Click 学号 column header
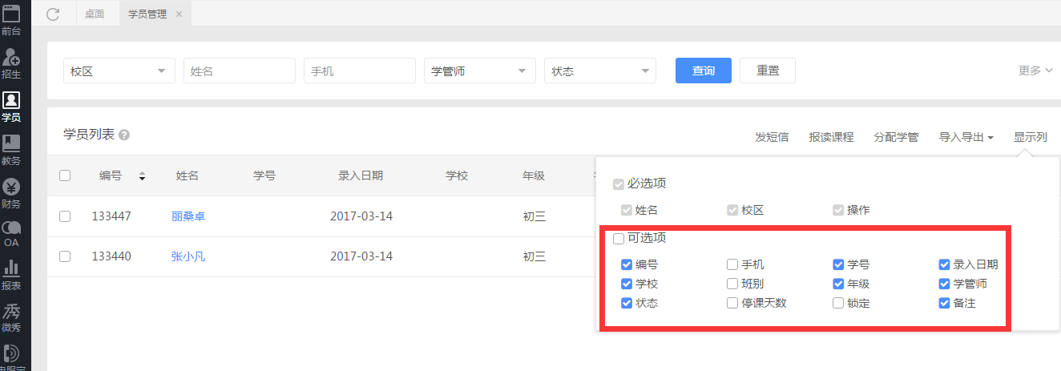Viewport: 1061px width, 371px height. tap(264, 175)
